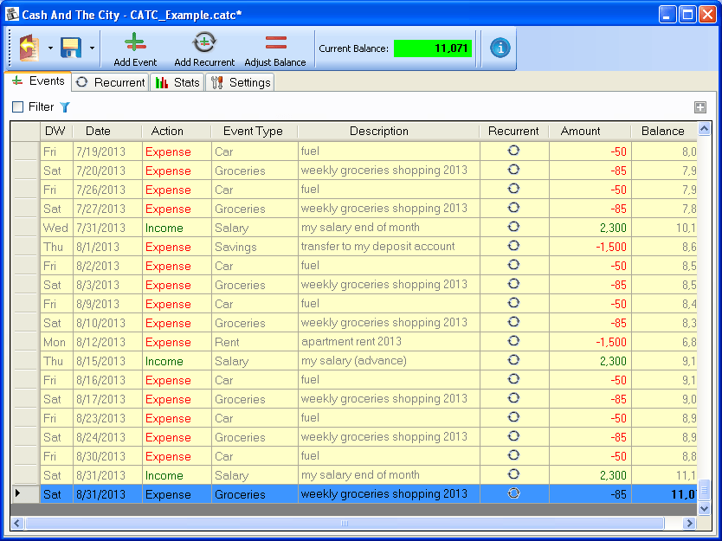Image resolution: width=722 pixels, height=541 pixels.
Task: Click the green Current Balance field
Action: coord(433,48)
